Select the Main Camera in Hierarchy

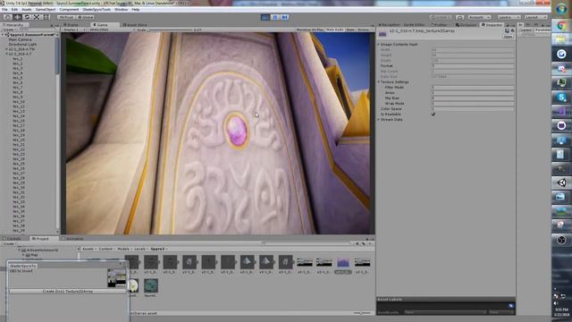pyautogui.click(x=20, y=39)
